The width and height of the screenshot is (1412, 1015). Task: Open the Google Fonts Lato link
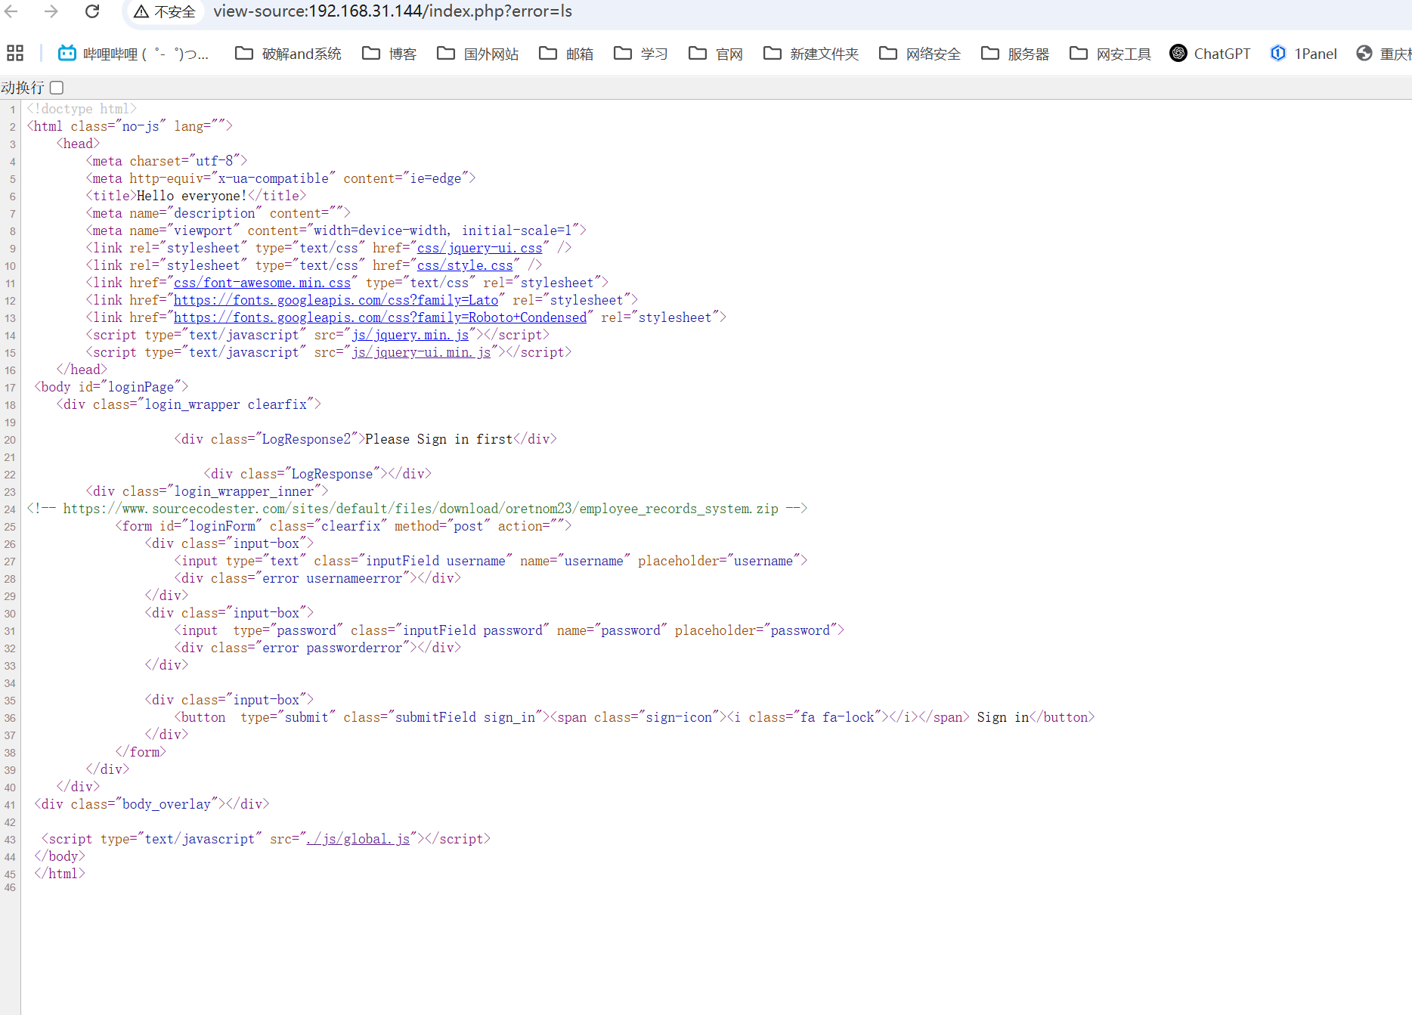[336, 300]
